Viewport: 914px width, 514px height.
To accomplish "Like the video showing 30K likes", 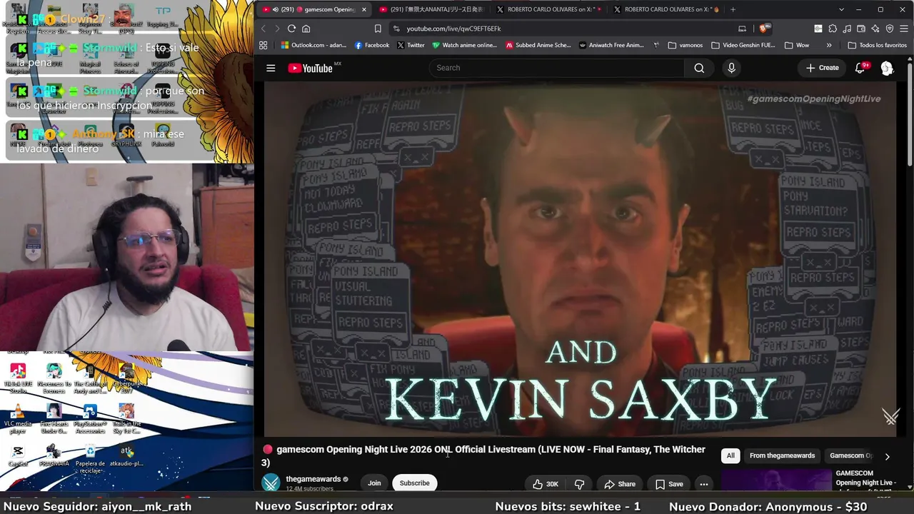I will 545,484.
